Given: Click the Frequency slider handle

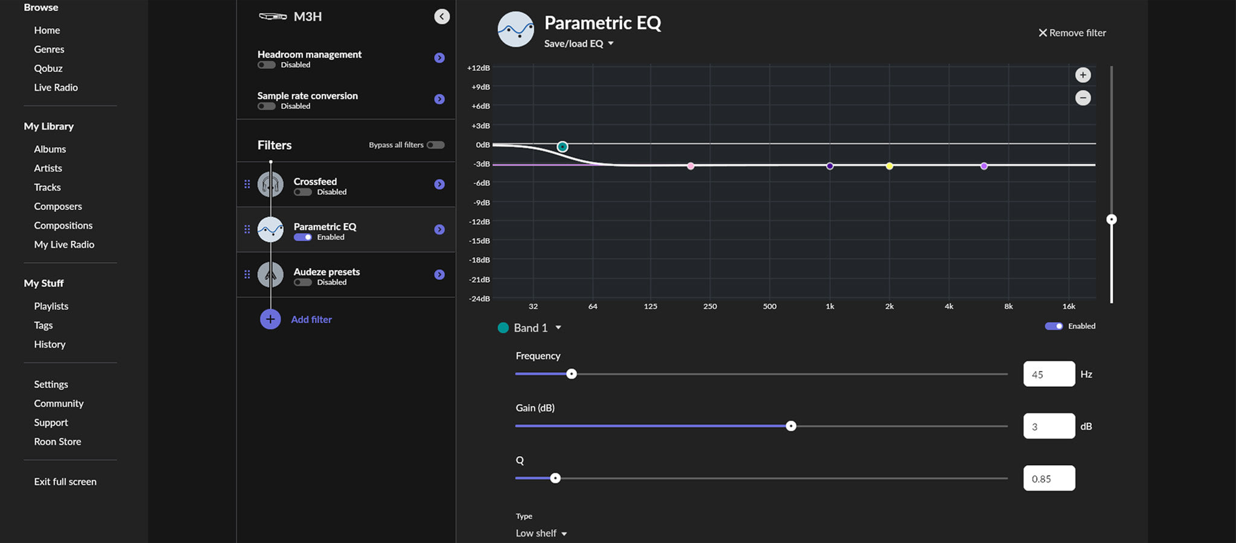Looking at the screenshot, I should click(571, 374).
